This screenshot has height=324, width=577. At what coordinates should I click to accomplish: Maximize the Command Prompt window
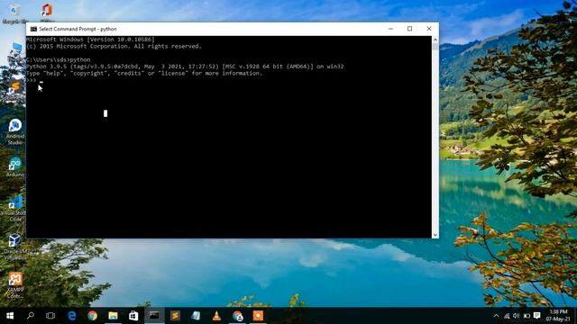click(409, 29)
